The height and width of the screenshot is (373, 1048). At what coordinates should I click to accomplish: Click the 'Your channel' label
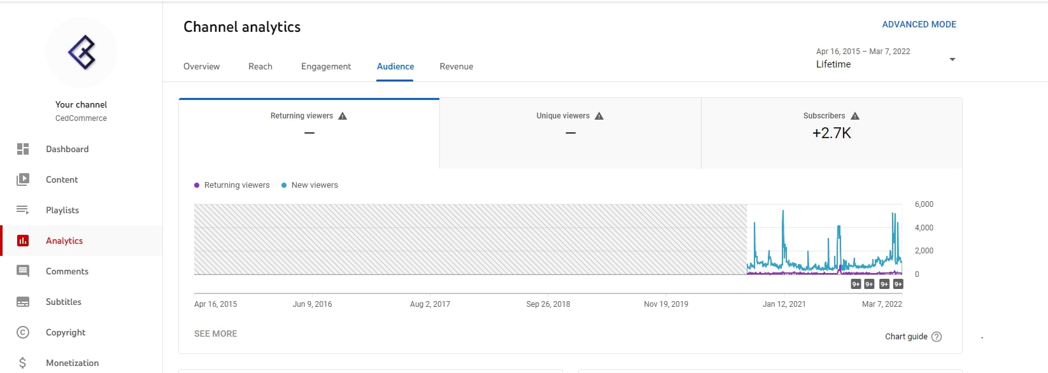pos(81,104)
